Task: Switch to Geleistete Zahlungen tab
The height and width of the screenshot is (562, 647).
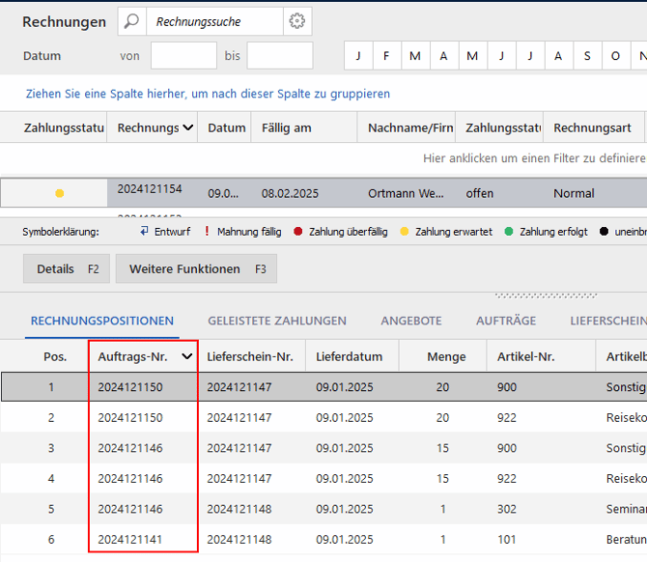Action: coord(277,321)
